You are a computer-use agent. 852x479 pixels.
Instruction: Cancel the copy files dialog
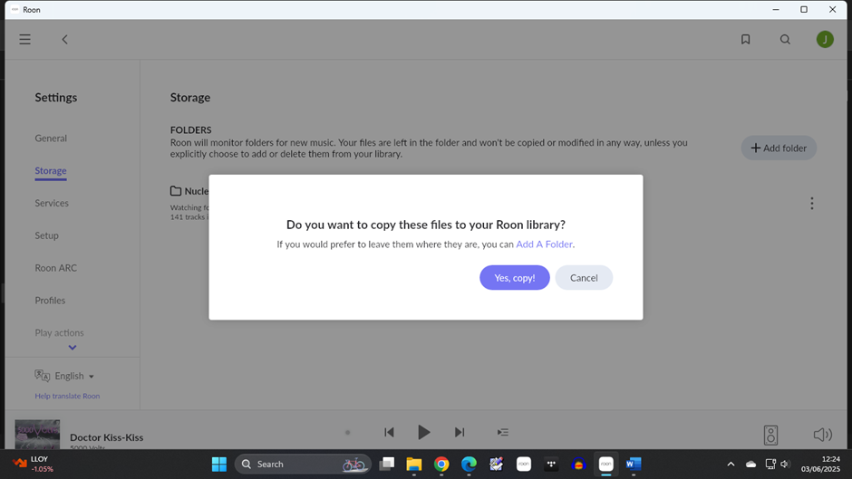click(x=584, y=278)
